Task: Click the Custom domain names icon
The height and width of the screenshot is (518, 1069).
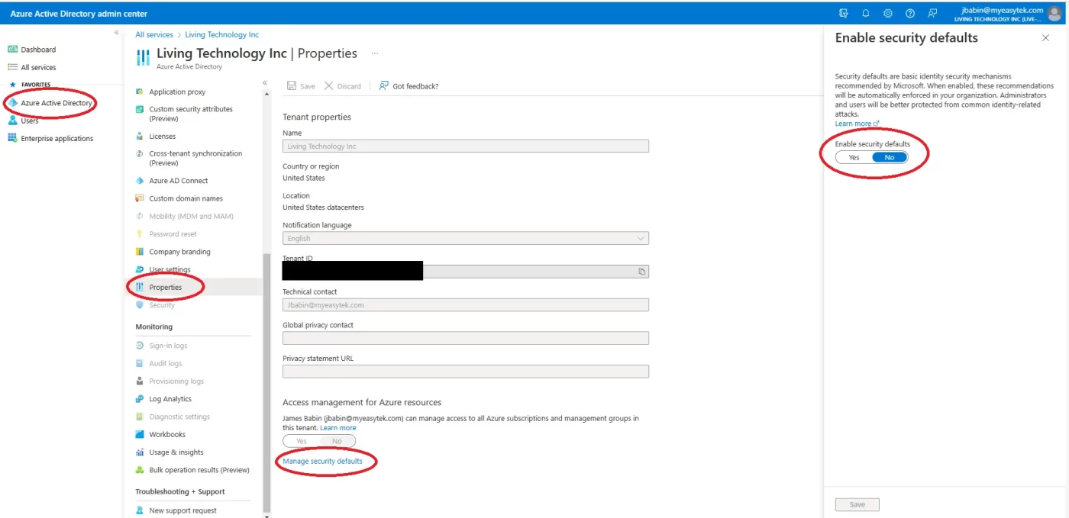Action: 140,198
